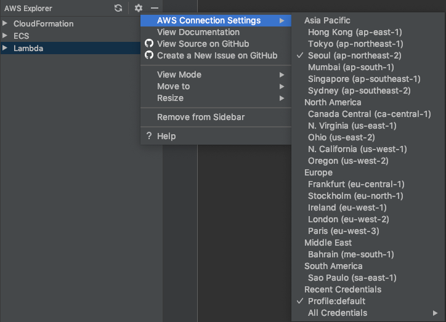
Task: Open View Source on GitHub
Action: click(216, 44)
